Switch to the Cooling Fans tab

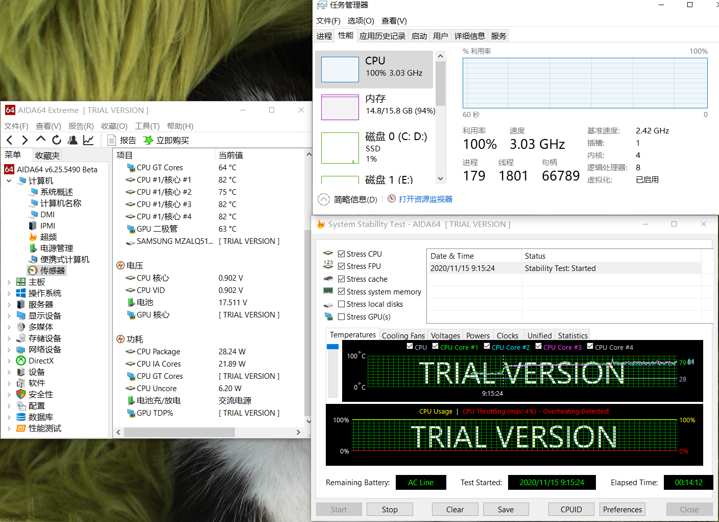tap(403, 335)
